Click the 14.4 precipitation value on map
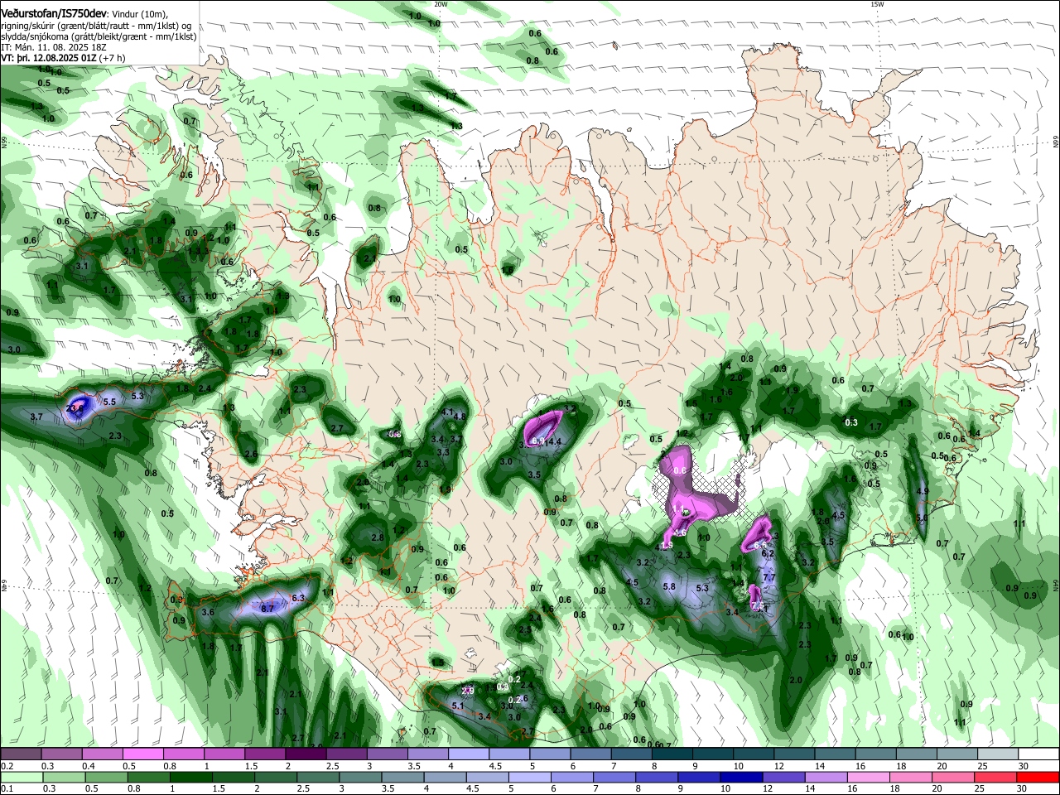1060x795 pixels. point(553,441)
